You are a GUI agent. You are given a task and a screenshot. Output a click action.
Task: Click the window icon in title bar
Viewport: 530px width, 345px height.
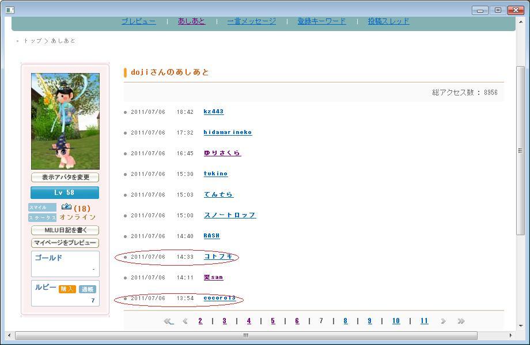[10, 10]
